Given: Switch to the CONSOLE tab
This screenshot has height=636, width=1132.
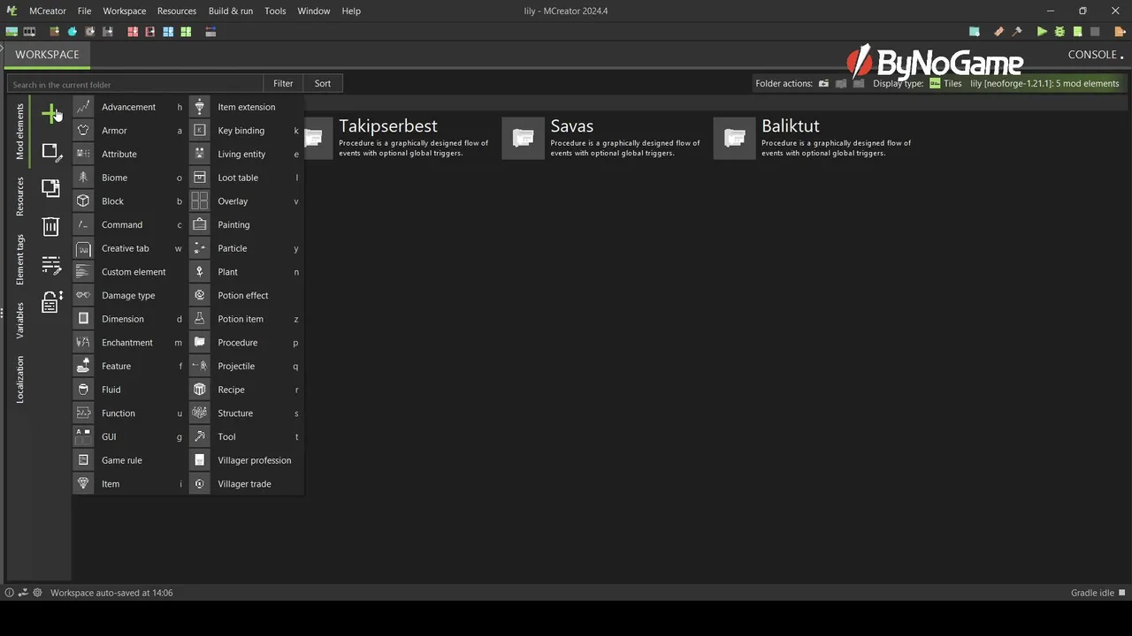Looking at the screenshot, I should coord(1092,55).
